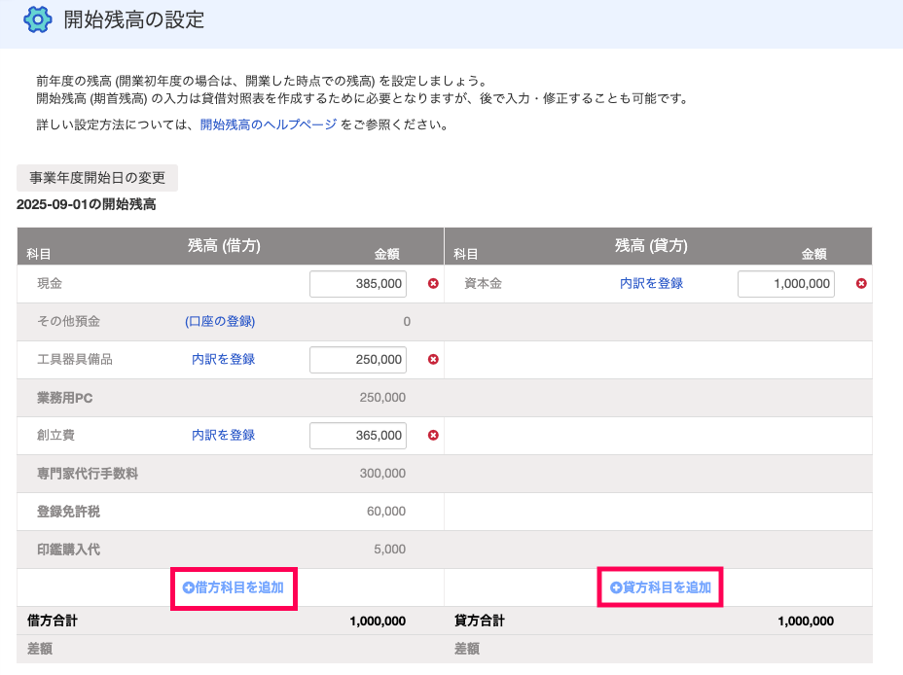Click the 現金 account label

pos(50,283)
